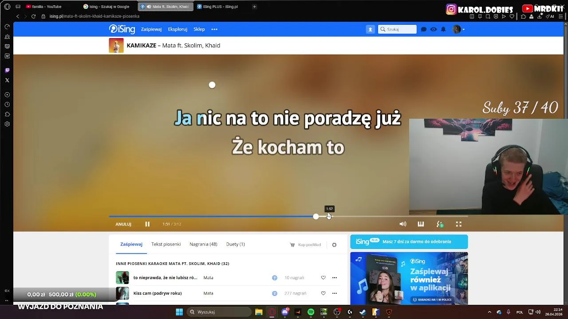This screenshot has height=319, width=568.
Task: Go back in browser history
Action: [18, 16]
